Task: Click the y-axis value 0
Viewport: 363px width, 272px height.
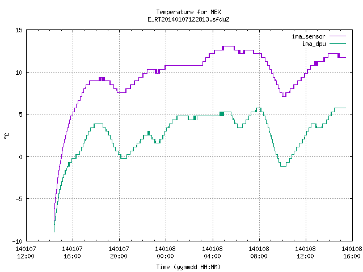Action: [x=21, y=157]
